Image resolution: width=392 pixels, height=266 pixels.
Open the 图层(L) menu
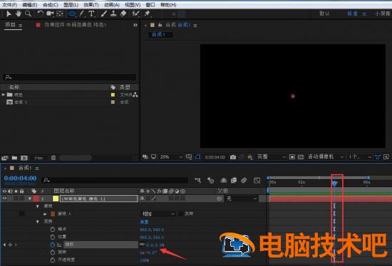pyautogui.click(x=71, y=5)
